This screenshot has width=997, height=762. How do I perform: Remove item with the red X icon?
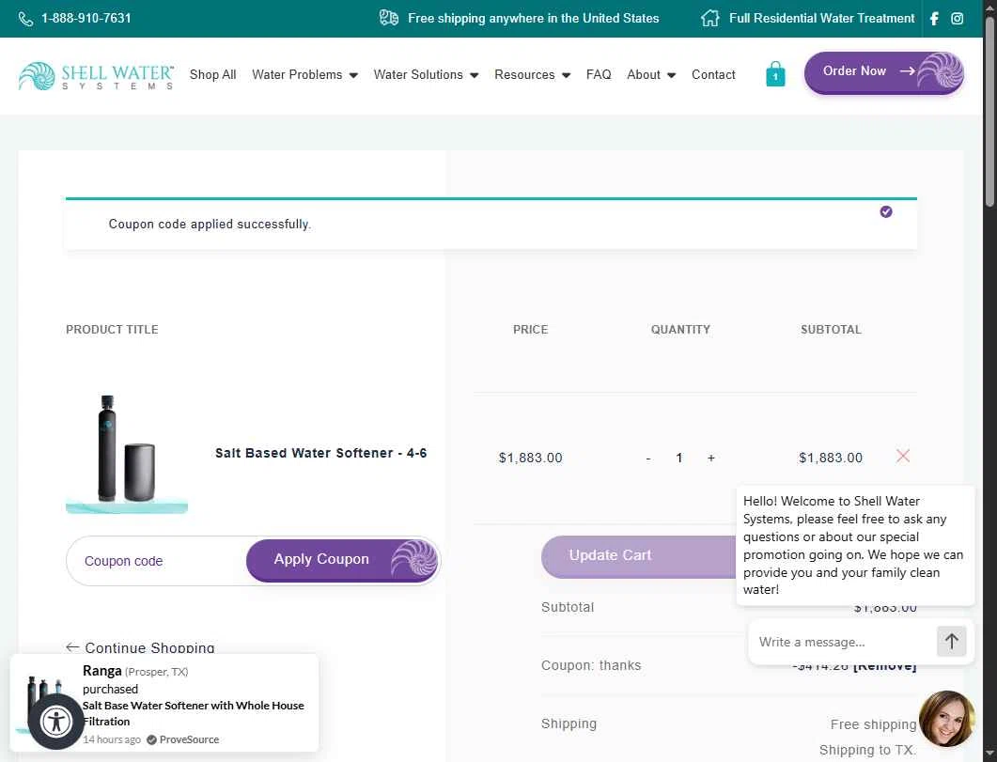click(x=903, y=456)
